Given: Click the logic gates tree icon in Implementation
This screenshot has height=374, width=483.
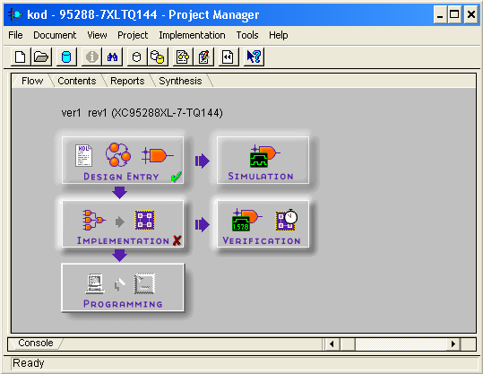Looking at the screenshot, I should point(94,220).
